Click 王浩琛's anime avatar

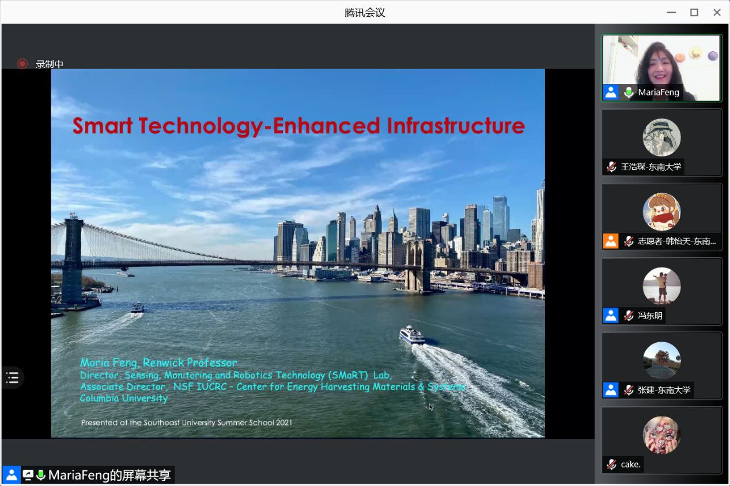(x=661, y=137)
